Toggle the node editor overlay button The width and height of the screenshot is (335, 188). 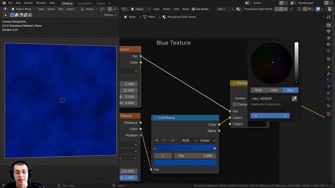coord(318,9)
